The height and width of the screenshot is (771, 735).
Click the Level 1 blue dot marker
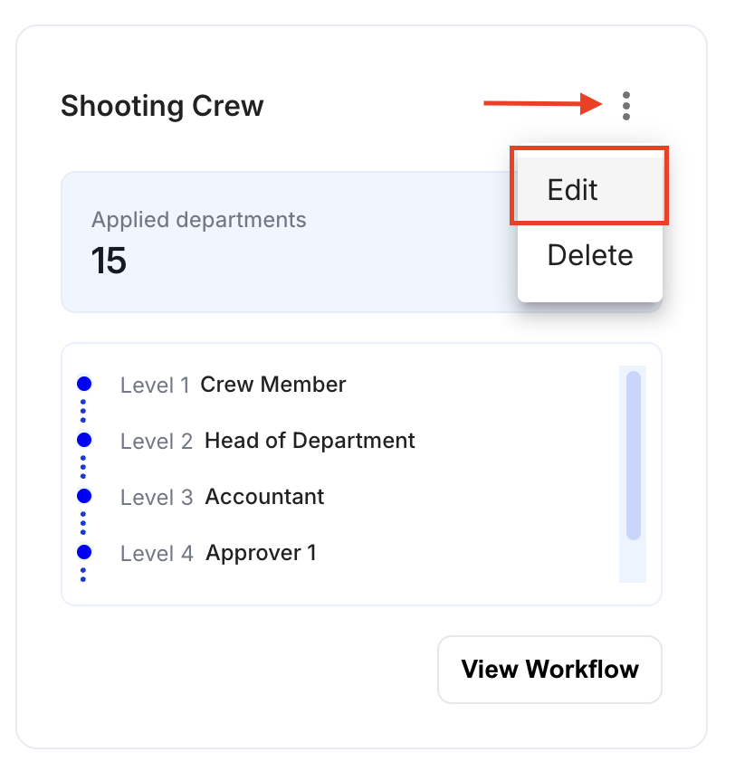pos(84,384)
